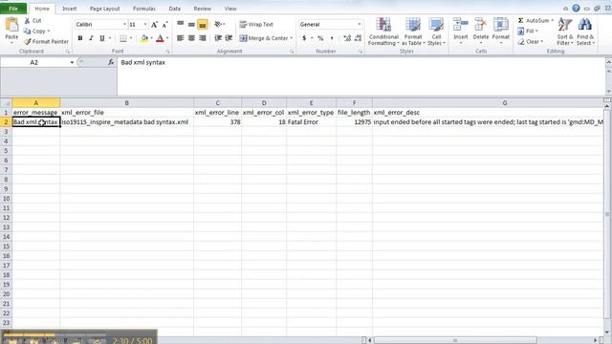Switch to the Page Layout tab
The image size is (612, 344).
pos(104,9)
